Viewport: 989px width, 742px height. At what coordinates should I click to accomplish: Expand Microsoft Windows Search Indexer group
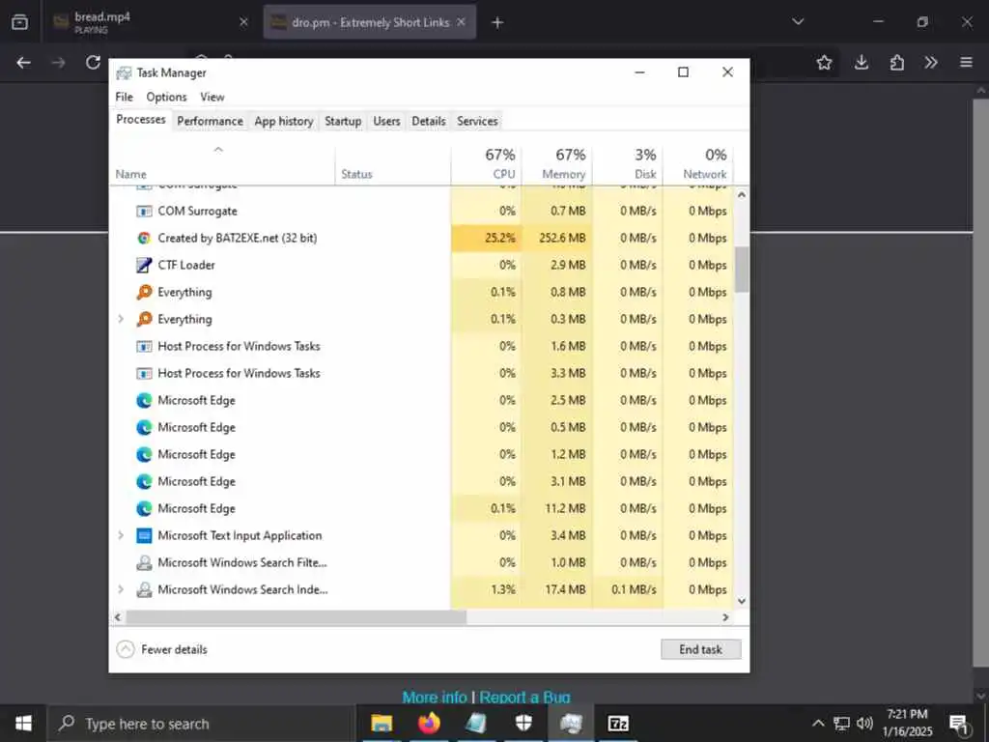coord(121,590)
